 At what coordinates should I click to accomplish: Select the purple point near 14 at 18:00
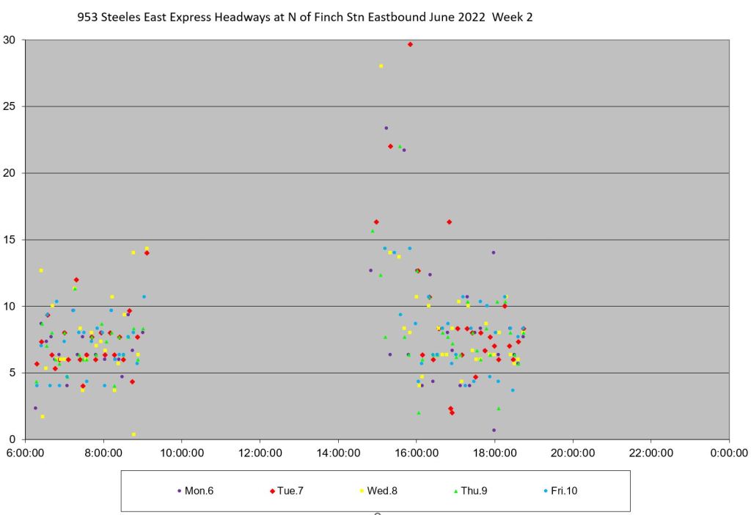(494, 252)
